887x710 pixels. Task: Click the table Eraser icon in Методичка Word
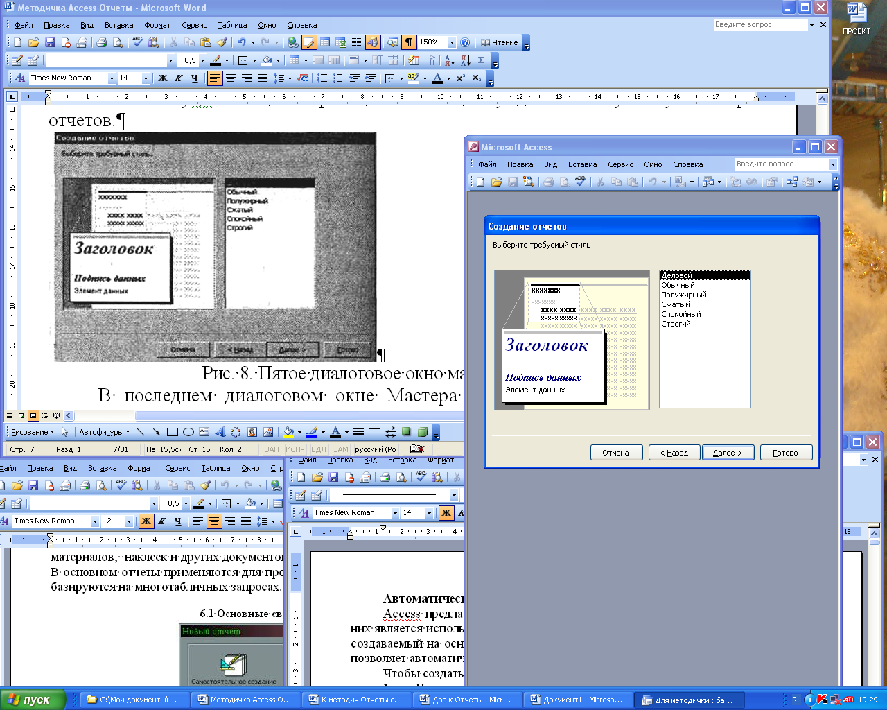33,60
